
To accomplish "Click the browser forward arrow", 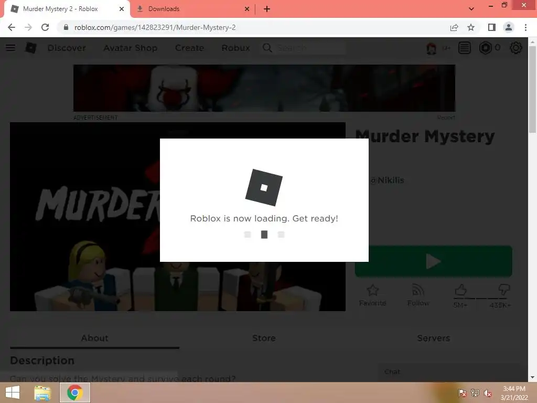I will point(28,27).
